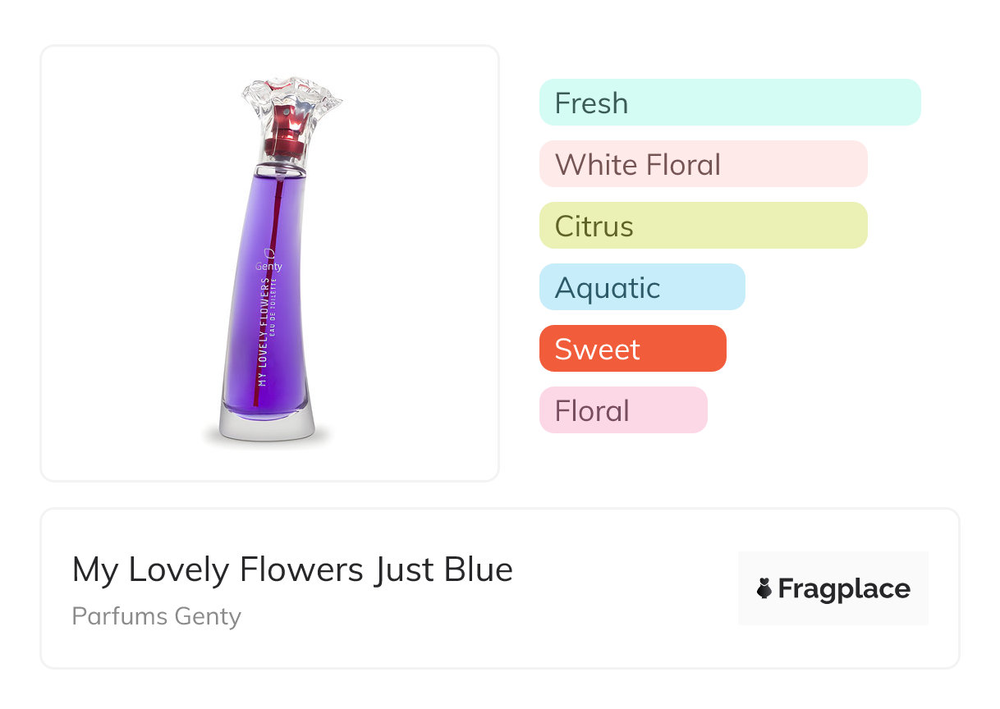Pick the Aquatic accord bar

(642, 287)
